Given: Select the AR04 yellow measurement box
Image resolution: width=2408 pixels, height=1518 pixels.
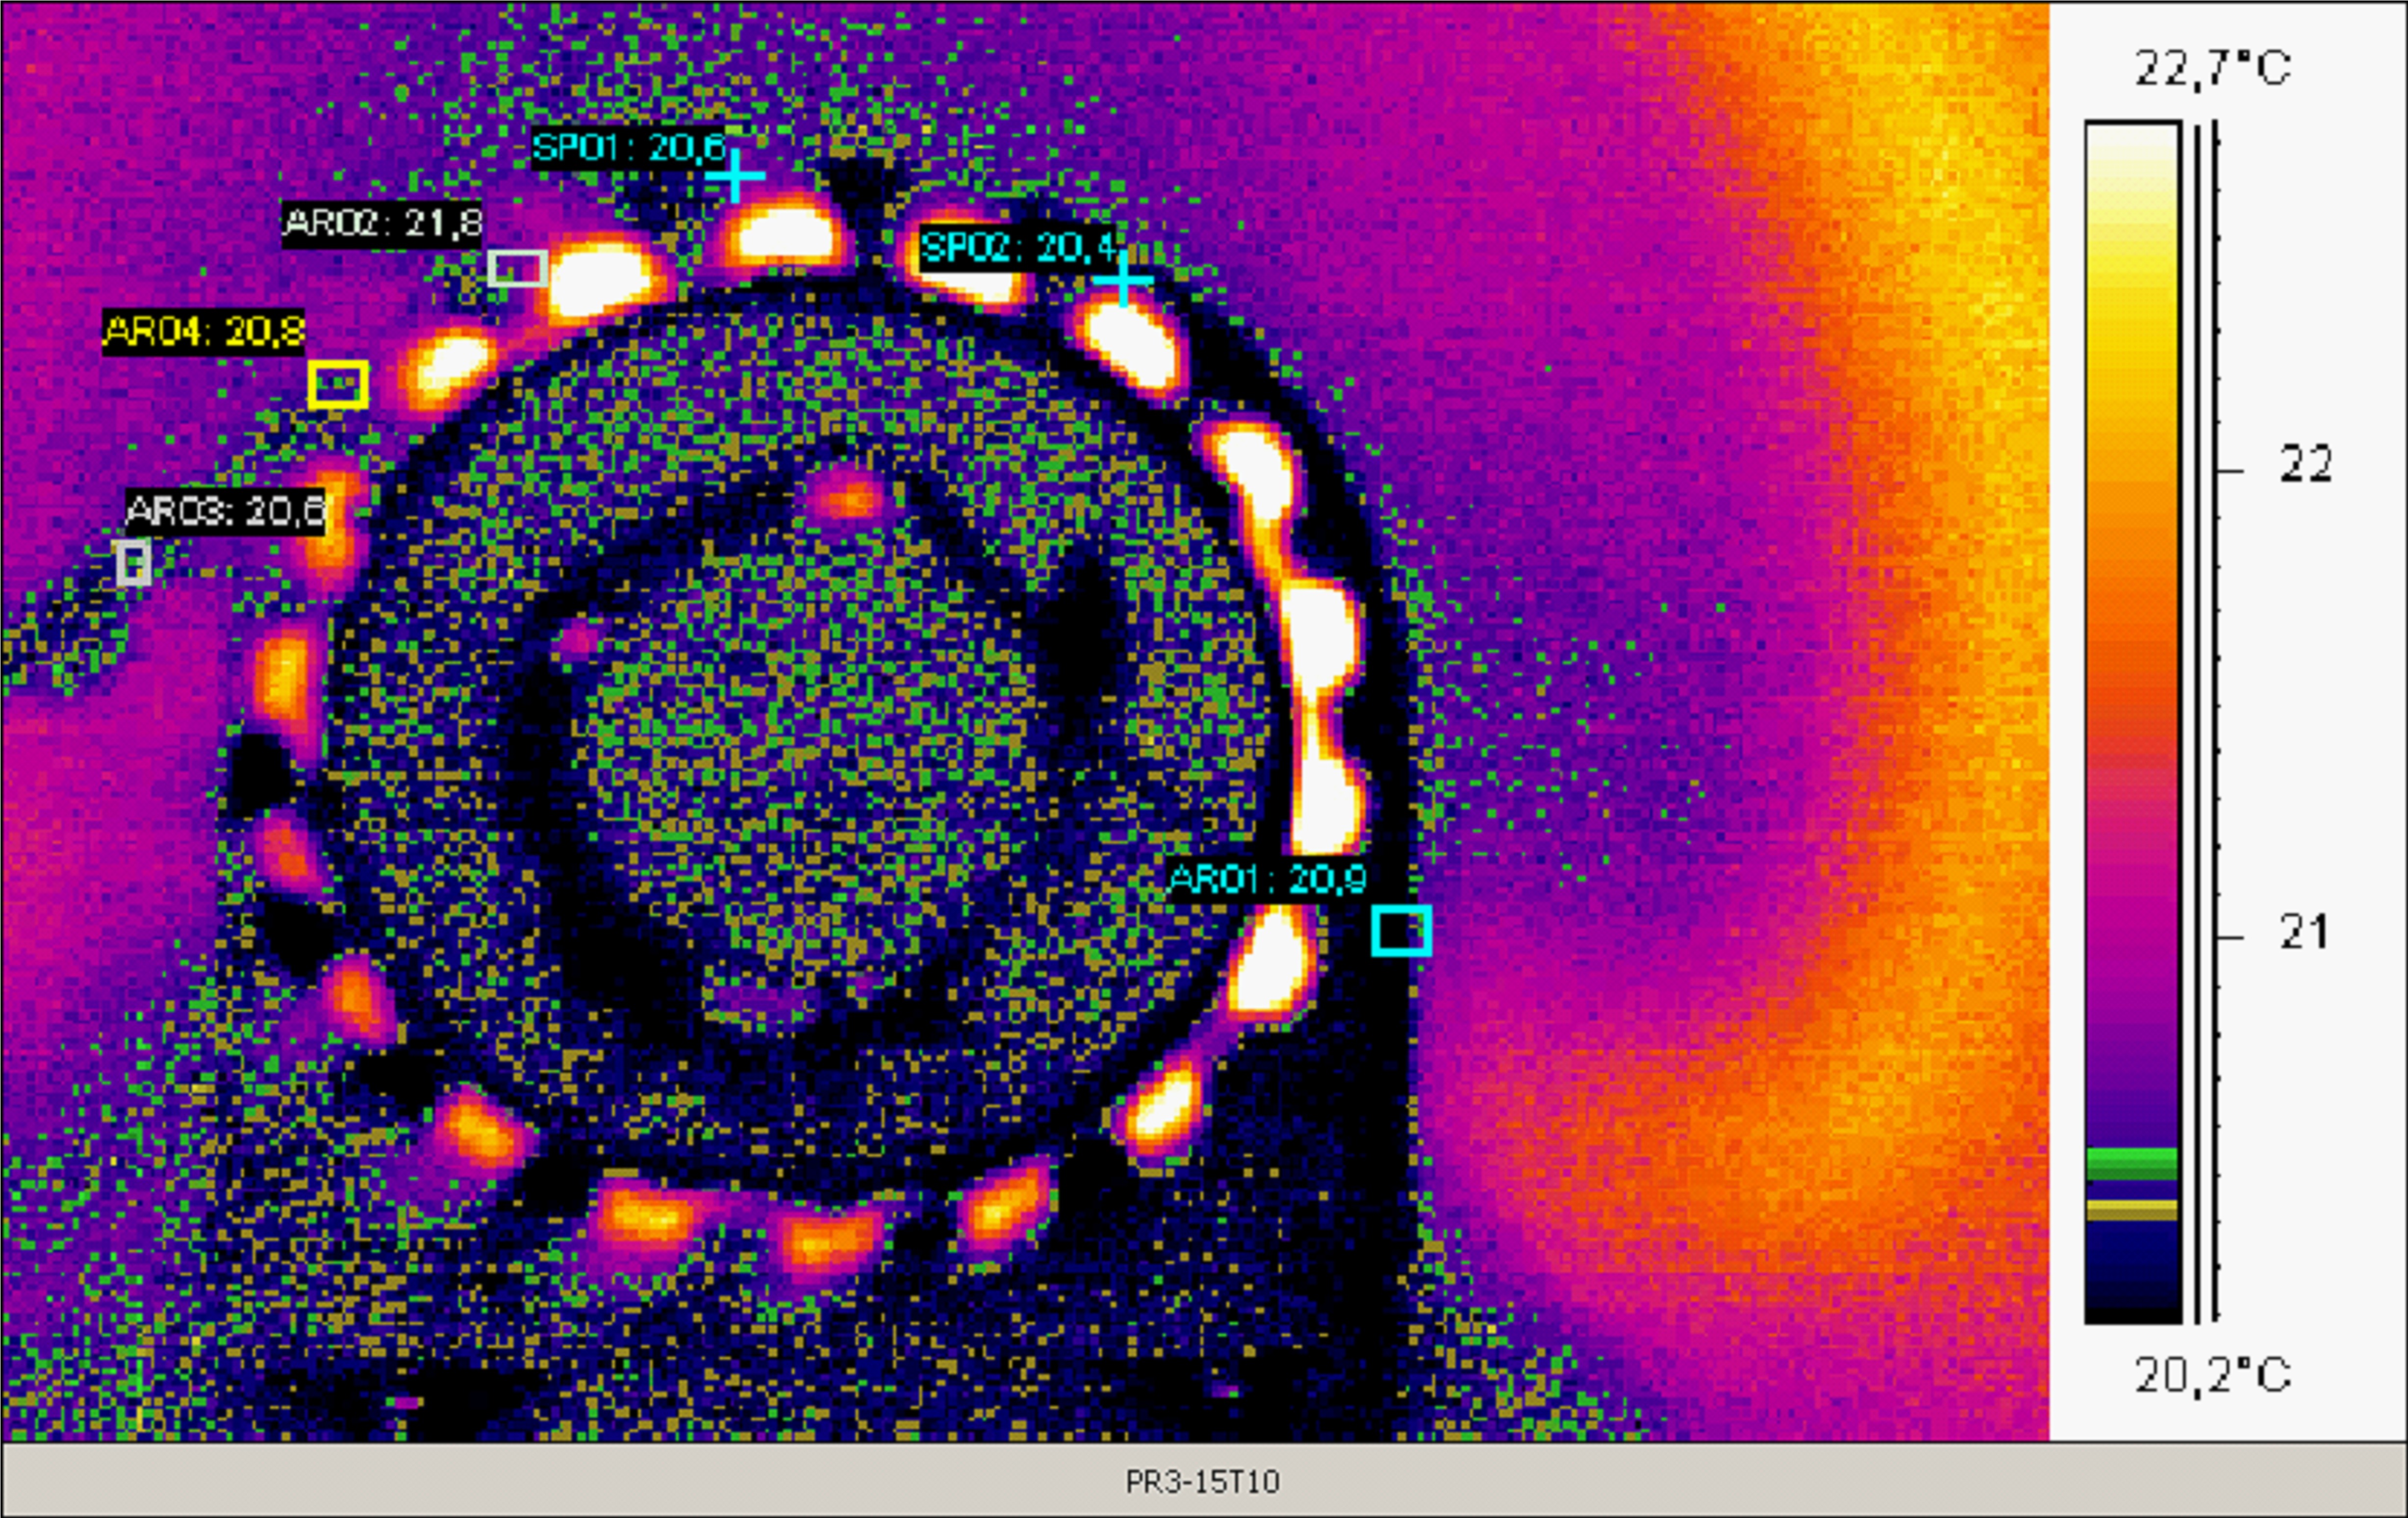Looking at the screenshot, I should [x=338, y=384].
